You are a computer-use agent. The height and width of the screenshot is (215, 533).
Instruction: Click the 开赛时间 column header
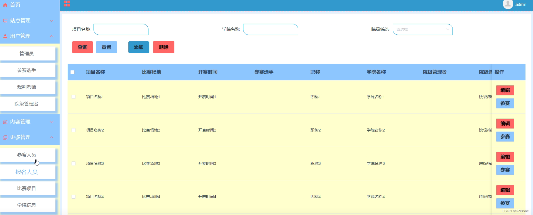[208, 72]
